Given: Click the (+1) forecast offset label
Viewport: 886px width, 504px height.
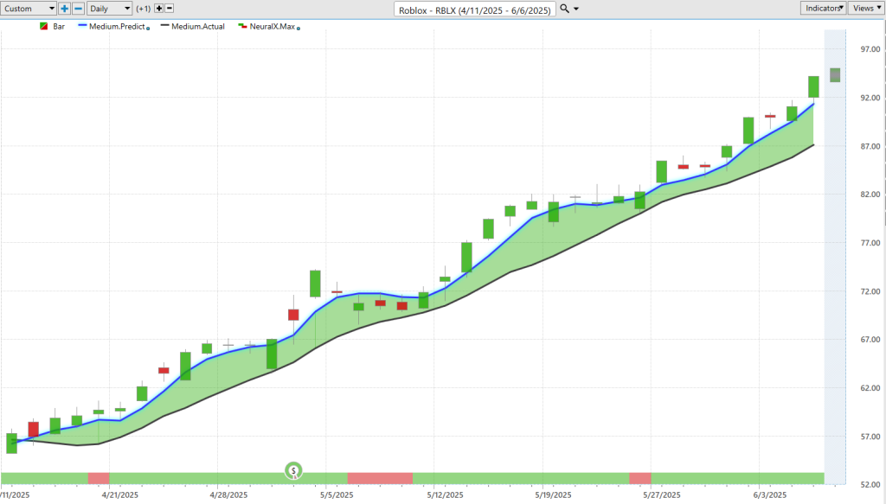Looking at the screenshot, I should coord(144,9).
